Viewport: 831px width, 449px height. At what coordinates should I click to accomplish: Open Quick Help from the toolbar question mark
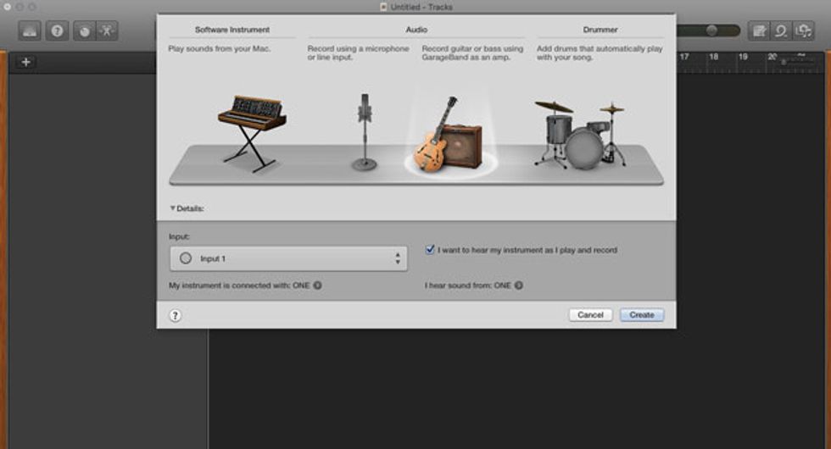[x=57, y=30]
